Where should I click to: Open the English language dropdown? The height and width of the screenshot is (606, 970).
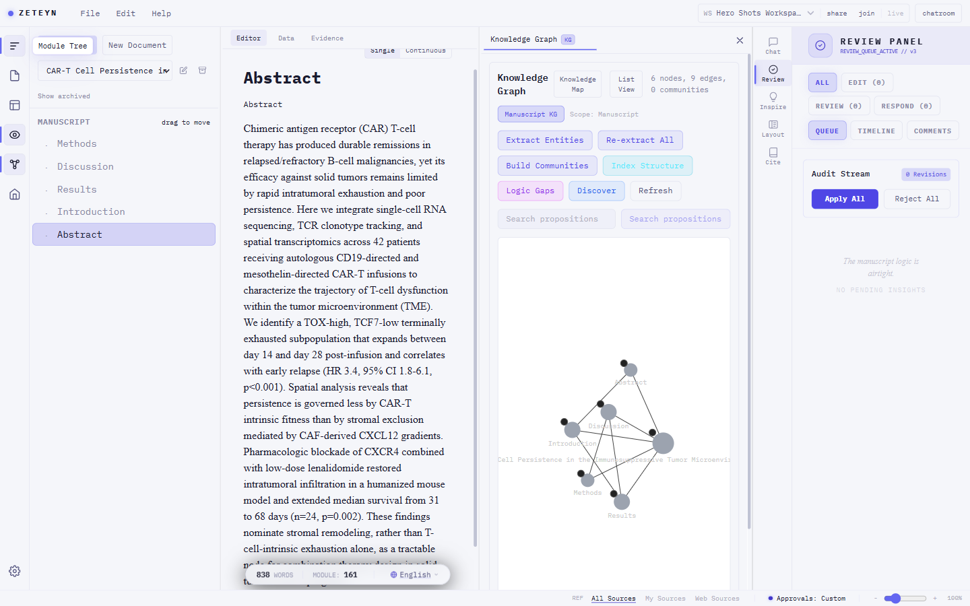click(x=414, y=575)
